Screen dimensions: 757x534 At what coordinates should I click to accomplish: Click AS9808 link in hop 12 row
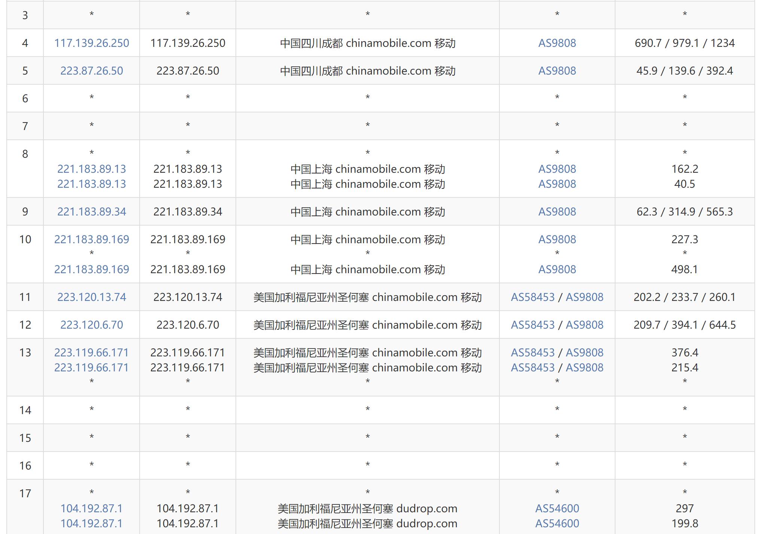tap(584, 325)
